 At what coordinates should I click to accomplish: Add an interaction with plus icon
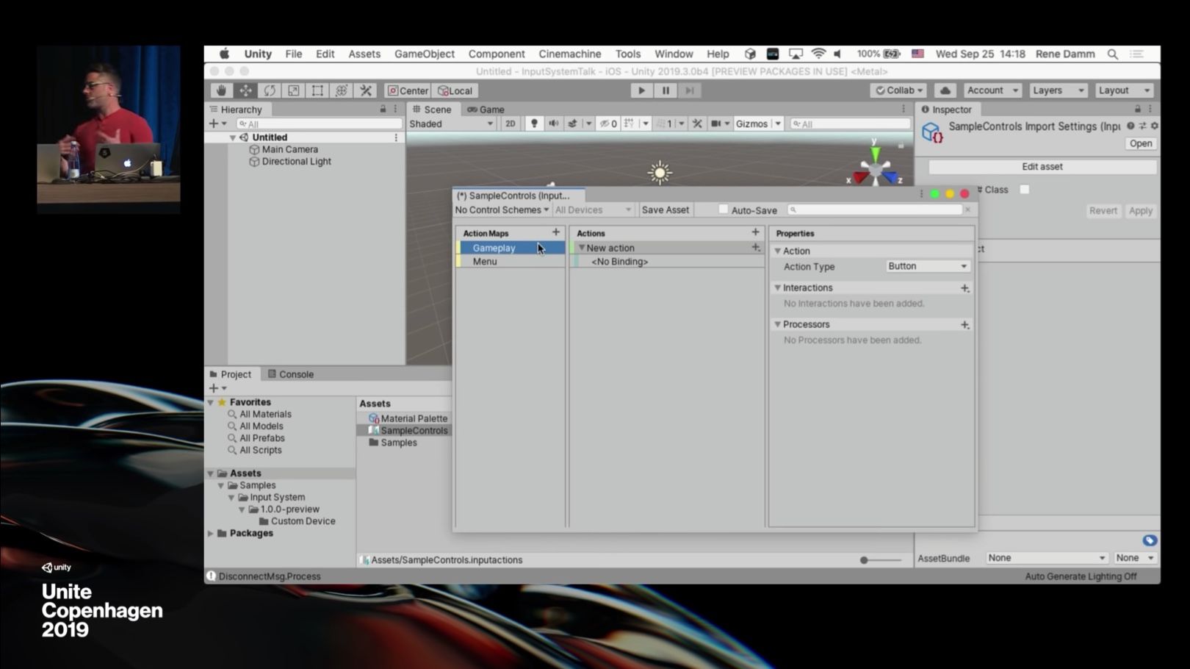coord(965,288)
